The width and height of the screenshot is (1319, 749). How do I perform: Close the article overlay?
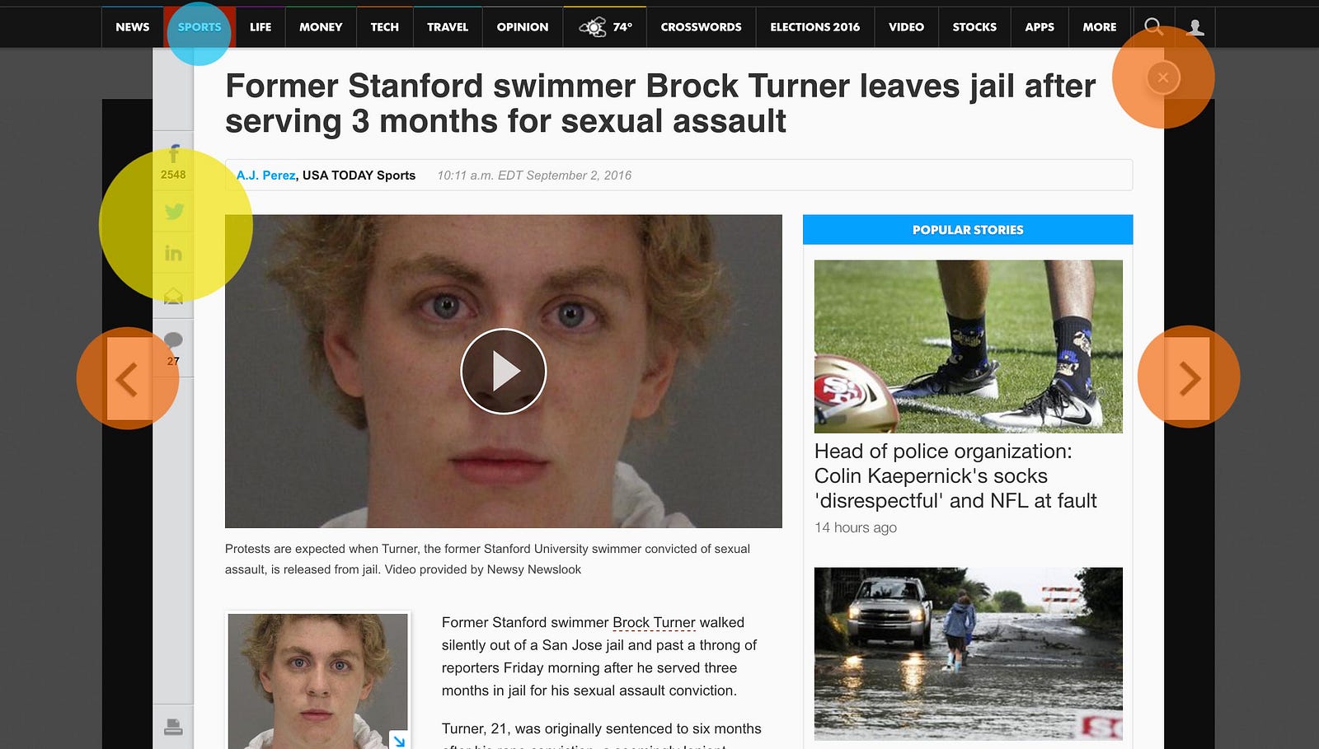pyautogui.click(x=1163, y=77)
